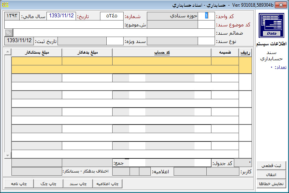
Task: Click the اعلامیه field
Action: click(132, 171)
